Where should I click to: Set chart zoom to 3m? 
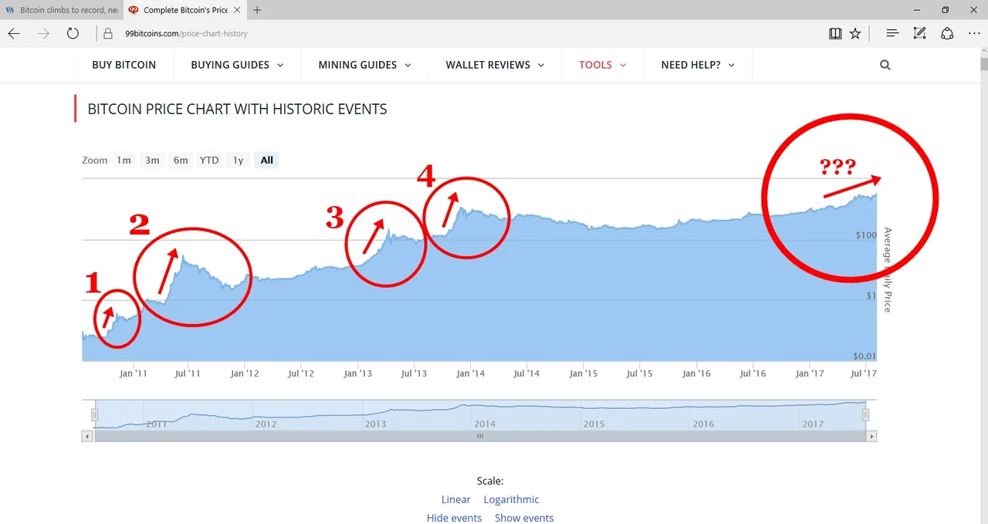[x=152, y=160]
